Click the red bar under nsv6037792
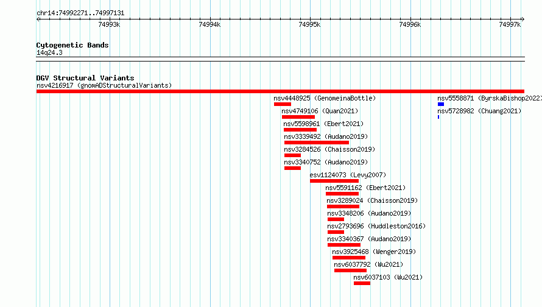Screen dimensions: 542x307 point(351,270)
